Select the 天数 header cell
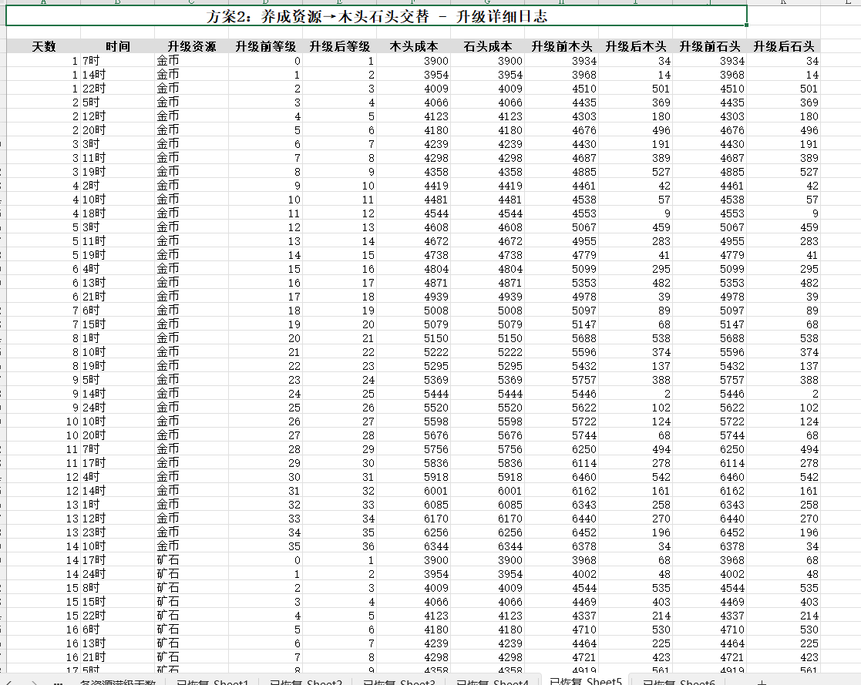The image size is (861, 685). pos(43,47)
